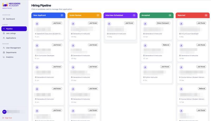Click avatar icon on Python Instructor card
Image resolution: width=211 pixels, height=121 pixels.
pos(145,67)
